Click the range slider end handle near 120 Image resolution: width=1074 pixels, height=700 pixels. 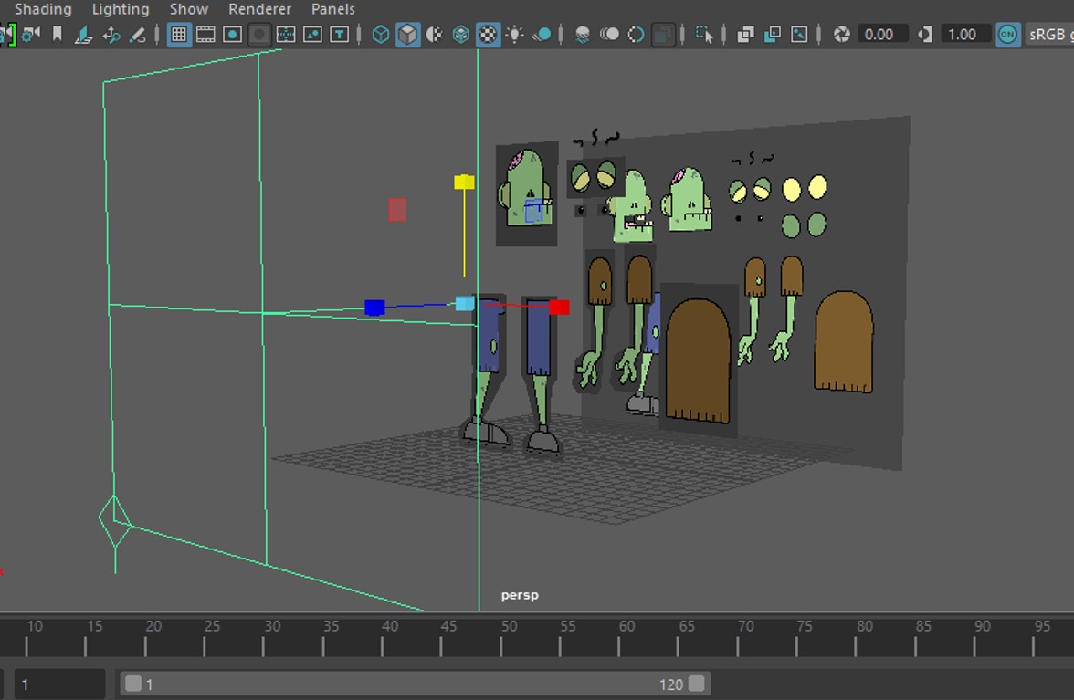click(697, 684)
